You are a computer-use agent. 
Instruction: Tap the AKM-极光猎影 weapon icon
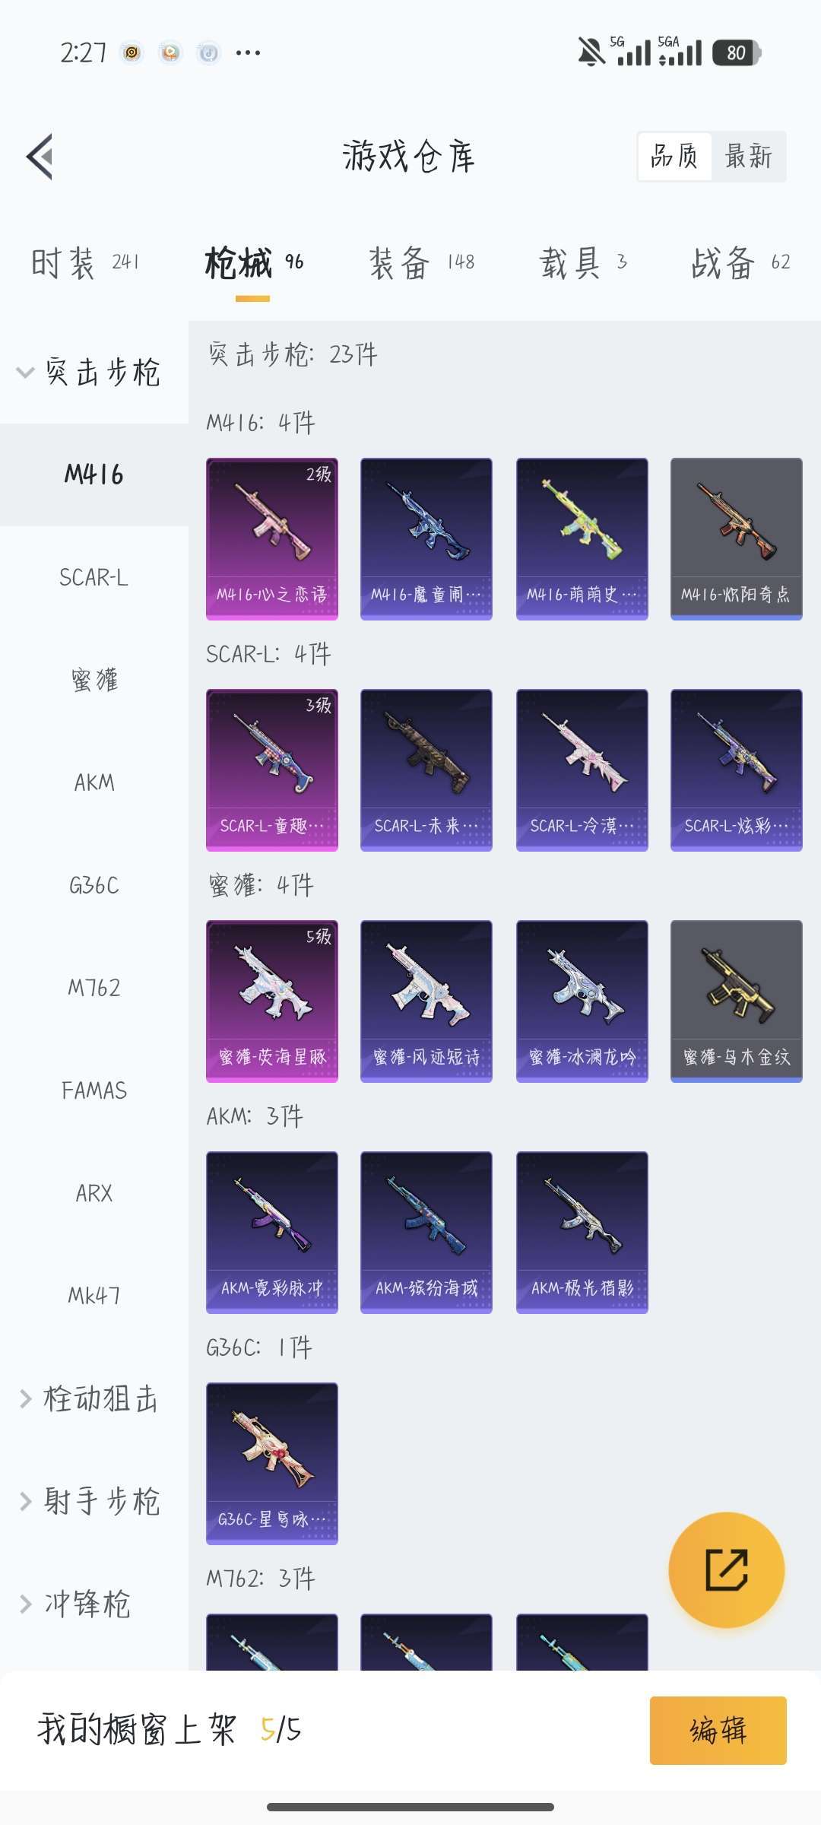point(582,1232)
